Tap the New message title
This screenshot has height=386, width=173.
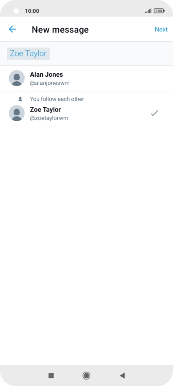click(x=60, y=30)
